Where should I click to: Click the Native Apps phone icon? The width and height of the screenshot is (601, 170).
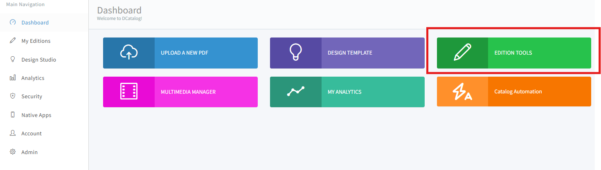tap(13, 115)
